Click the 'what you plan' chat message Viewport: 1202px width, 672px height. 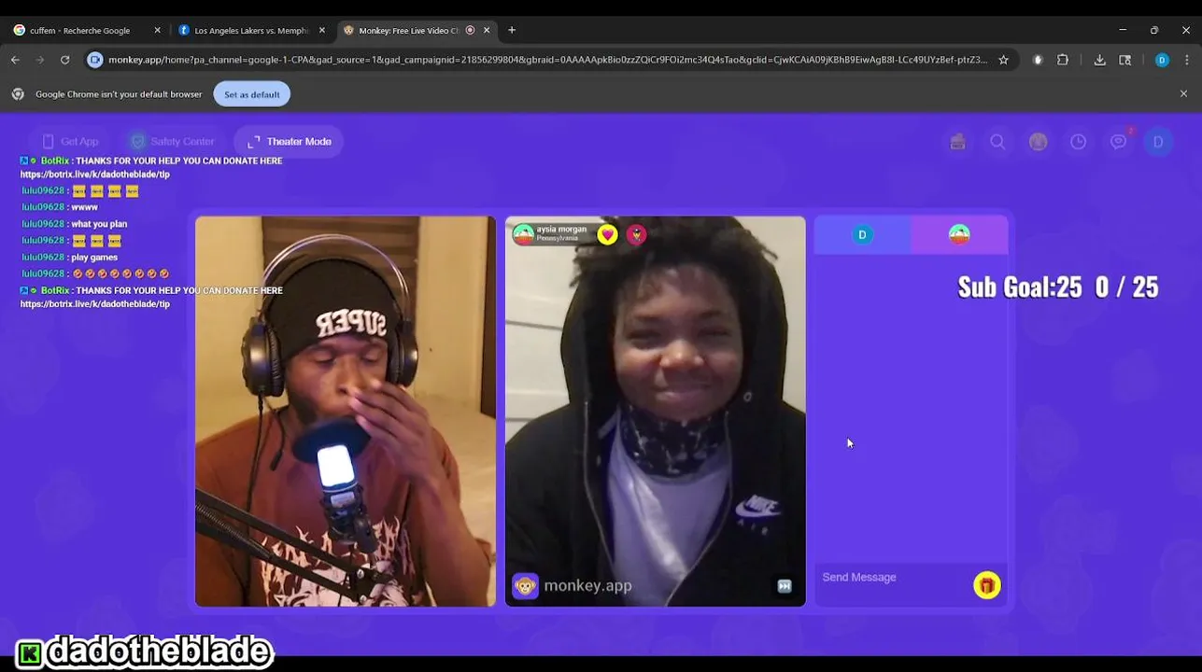[99, 224]
